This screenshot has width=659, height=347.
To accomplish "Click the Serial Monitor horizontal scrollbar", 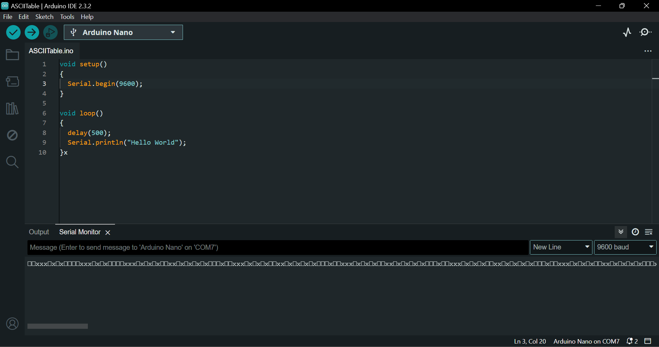I will coord(58,326).
